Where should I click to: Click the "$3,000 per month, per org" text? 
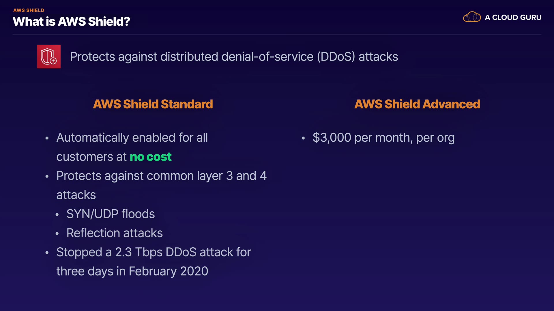383,138
